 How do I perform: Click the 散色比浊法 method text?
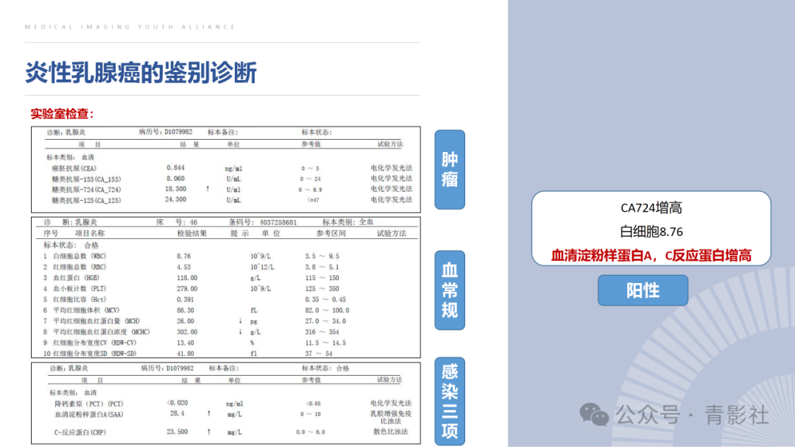390,432
